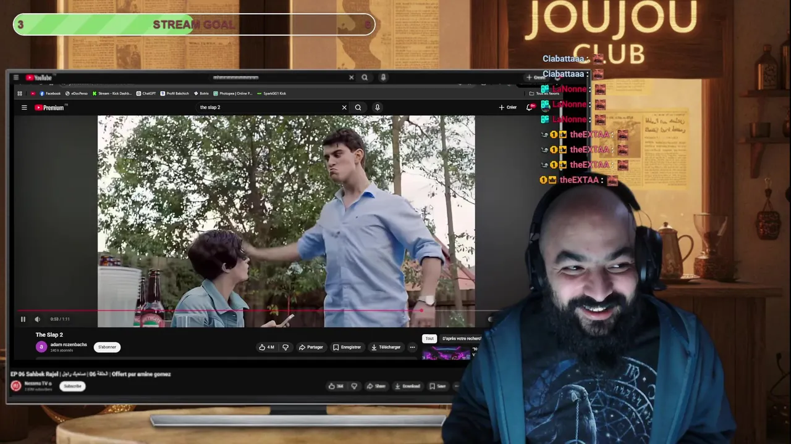Dislike The Slap 2 video
Screen dimensions: 791x444
(286, 347)
